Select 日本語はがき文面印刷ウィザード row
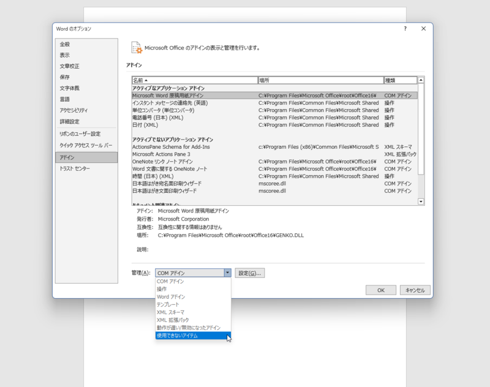This screenshot has width=490, height=387. tap(274, 191)
